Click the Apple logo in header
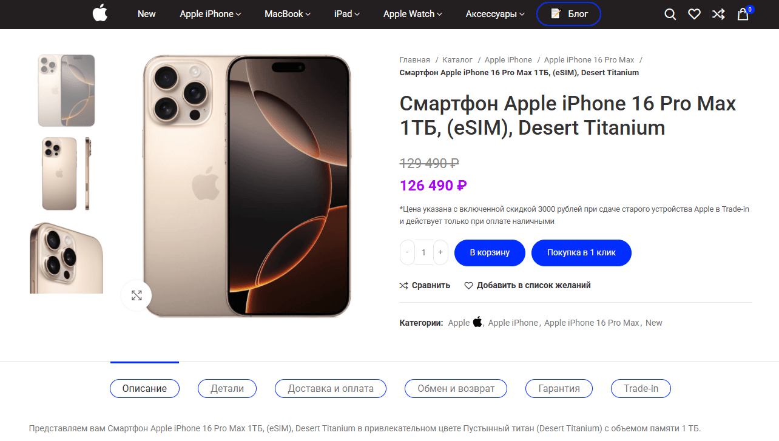 pos(100,13)
